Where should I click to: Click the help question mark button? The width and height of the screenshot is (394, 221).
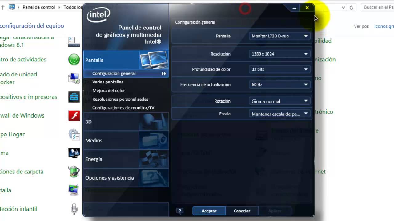point(180,211)
